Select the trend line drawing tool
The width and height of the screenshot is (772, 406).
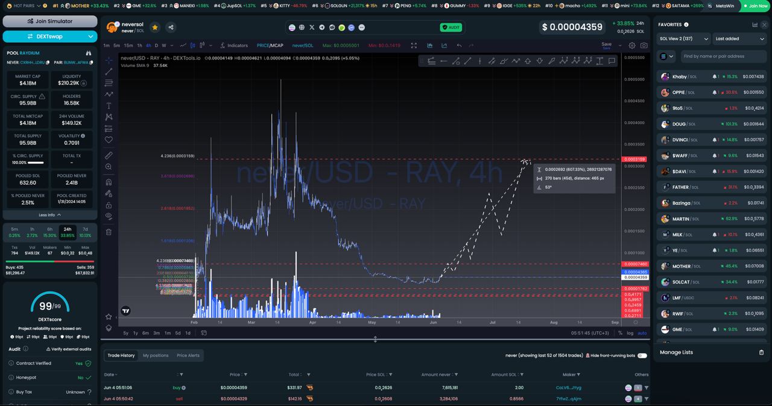[109, 71]
